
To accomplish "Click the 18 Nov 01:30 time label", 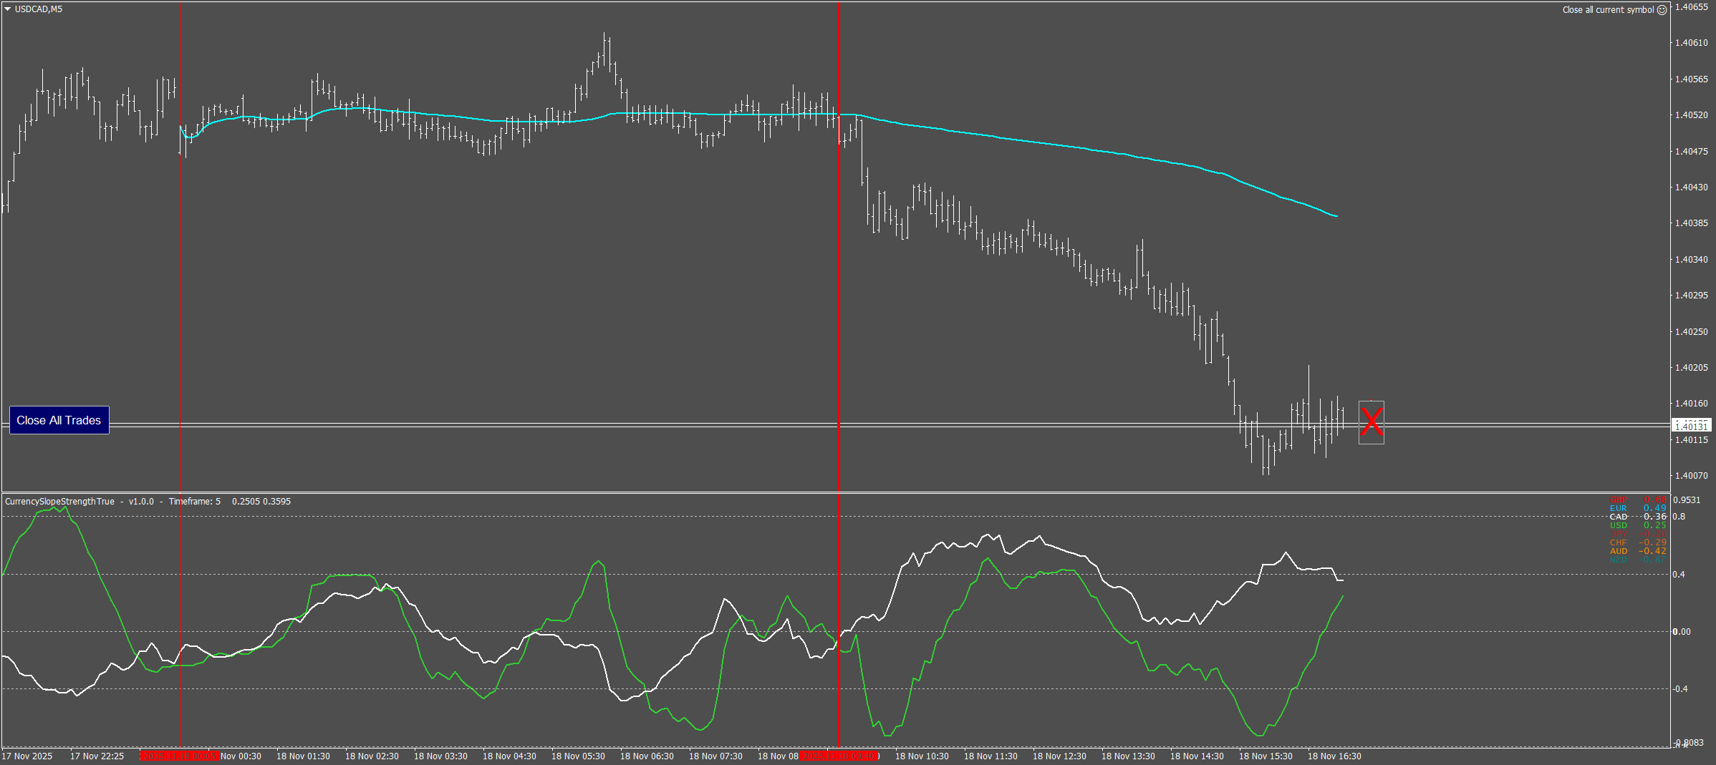I will tap(303, 756).
